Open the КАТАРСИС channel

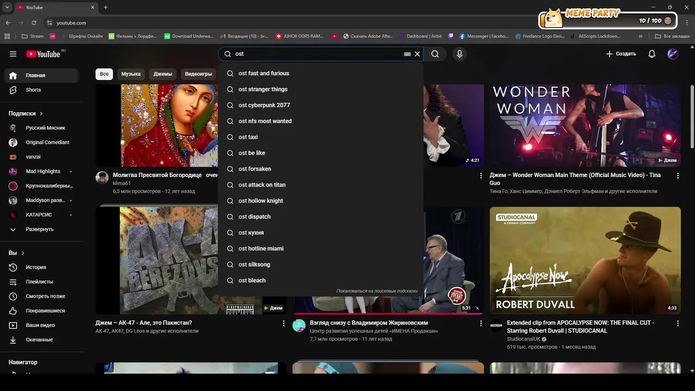[41, 215]
